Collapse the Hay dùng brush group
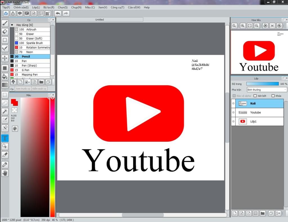This screenshot has height=222, width=288. [12, 25]
